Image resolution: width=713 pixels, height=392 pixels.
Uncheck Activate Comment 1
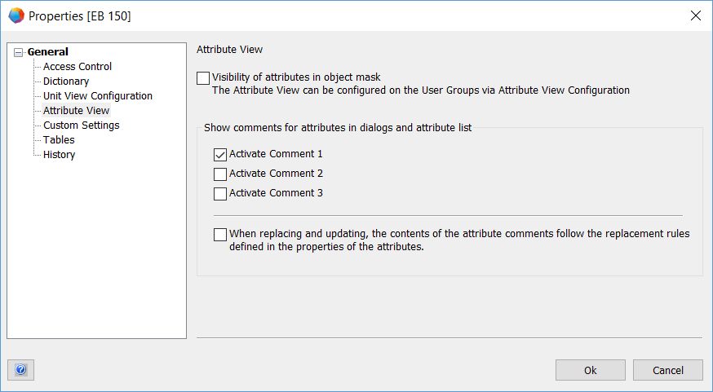click(x=220, y=154)
